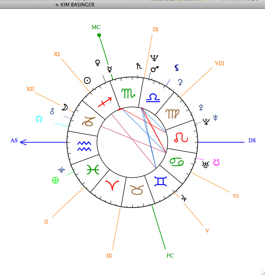Viewport: 265px width, 275px height.
Task: Click the Leo sign in the wheel
Action: coord(181,137)
